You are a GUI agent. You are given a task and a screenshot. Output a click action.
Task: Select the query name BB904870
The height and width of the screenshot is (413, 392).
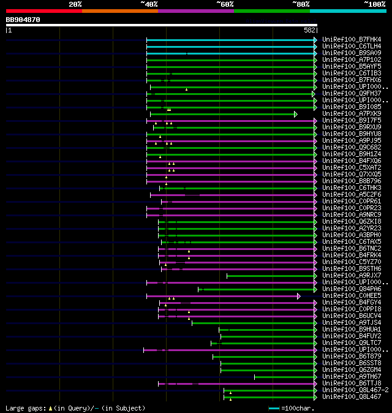pyautogui.click(x=23, y=20)
